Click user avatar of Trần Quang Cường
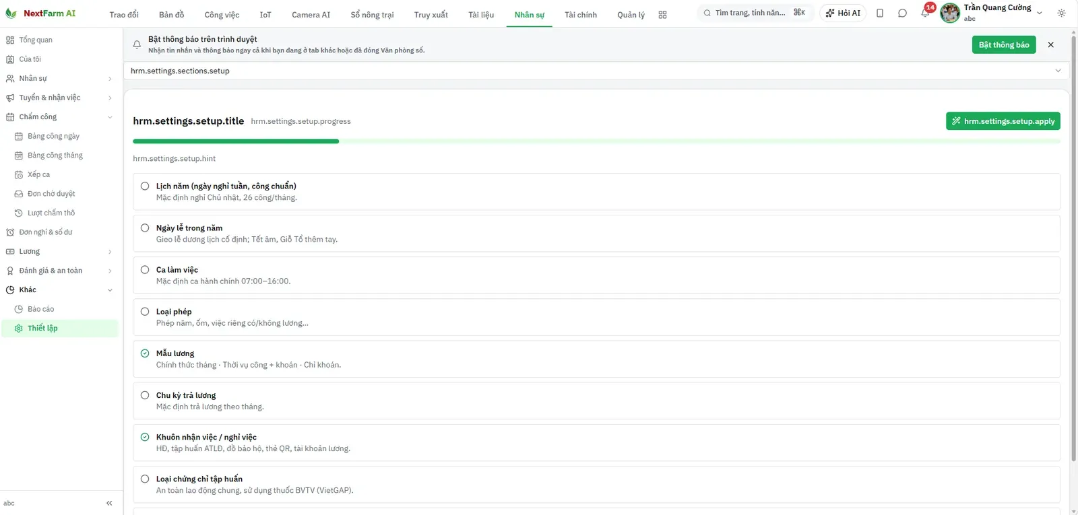The height and width of the screenshot is (515, 1078). (x=950, y=13)
